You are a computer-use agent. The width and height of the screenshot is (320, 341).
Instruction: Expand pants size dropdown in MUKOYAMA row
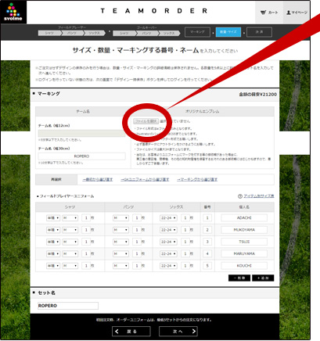point(120,230)
